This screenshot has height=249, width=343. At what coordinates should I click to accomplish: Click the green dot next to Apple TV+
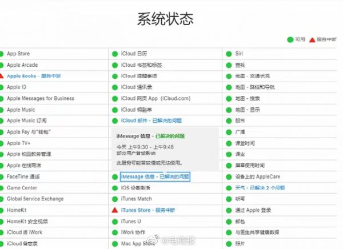[2, 143]
